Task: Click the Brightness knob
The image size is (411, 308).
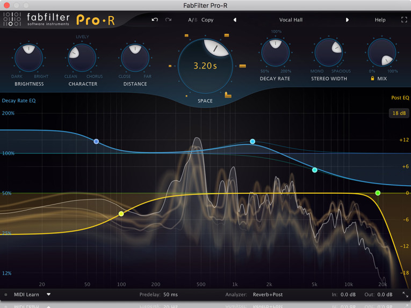Action: [28, 57]
